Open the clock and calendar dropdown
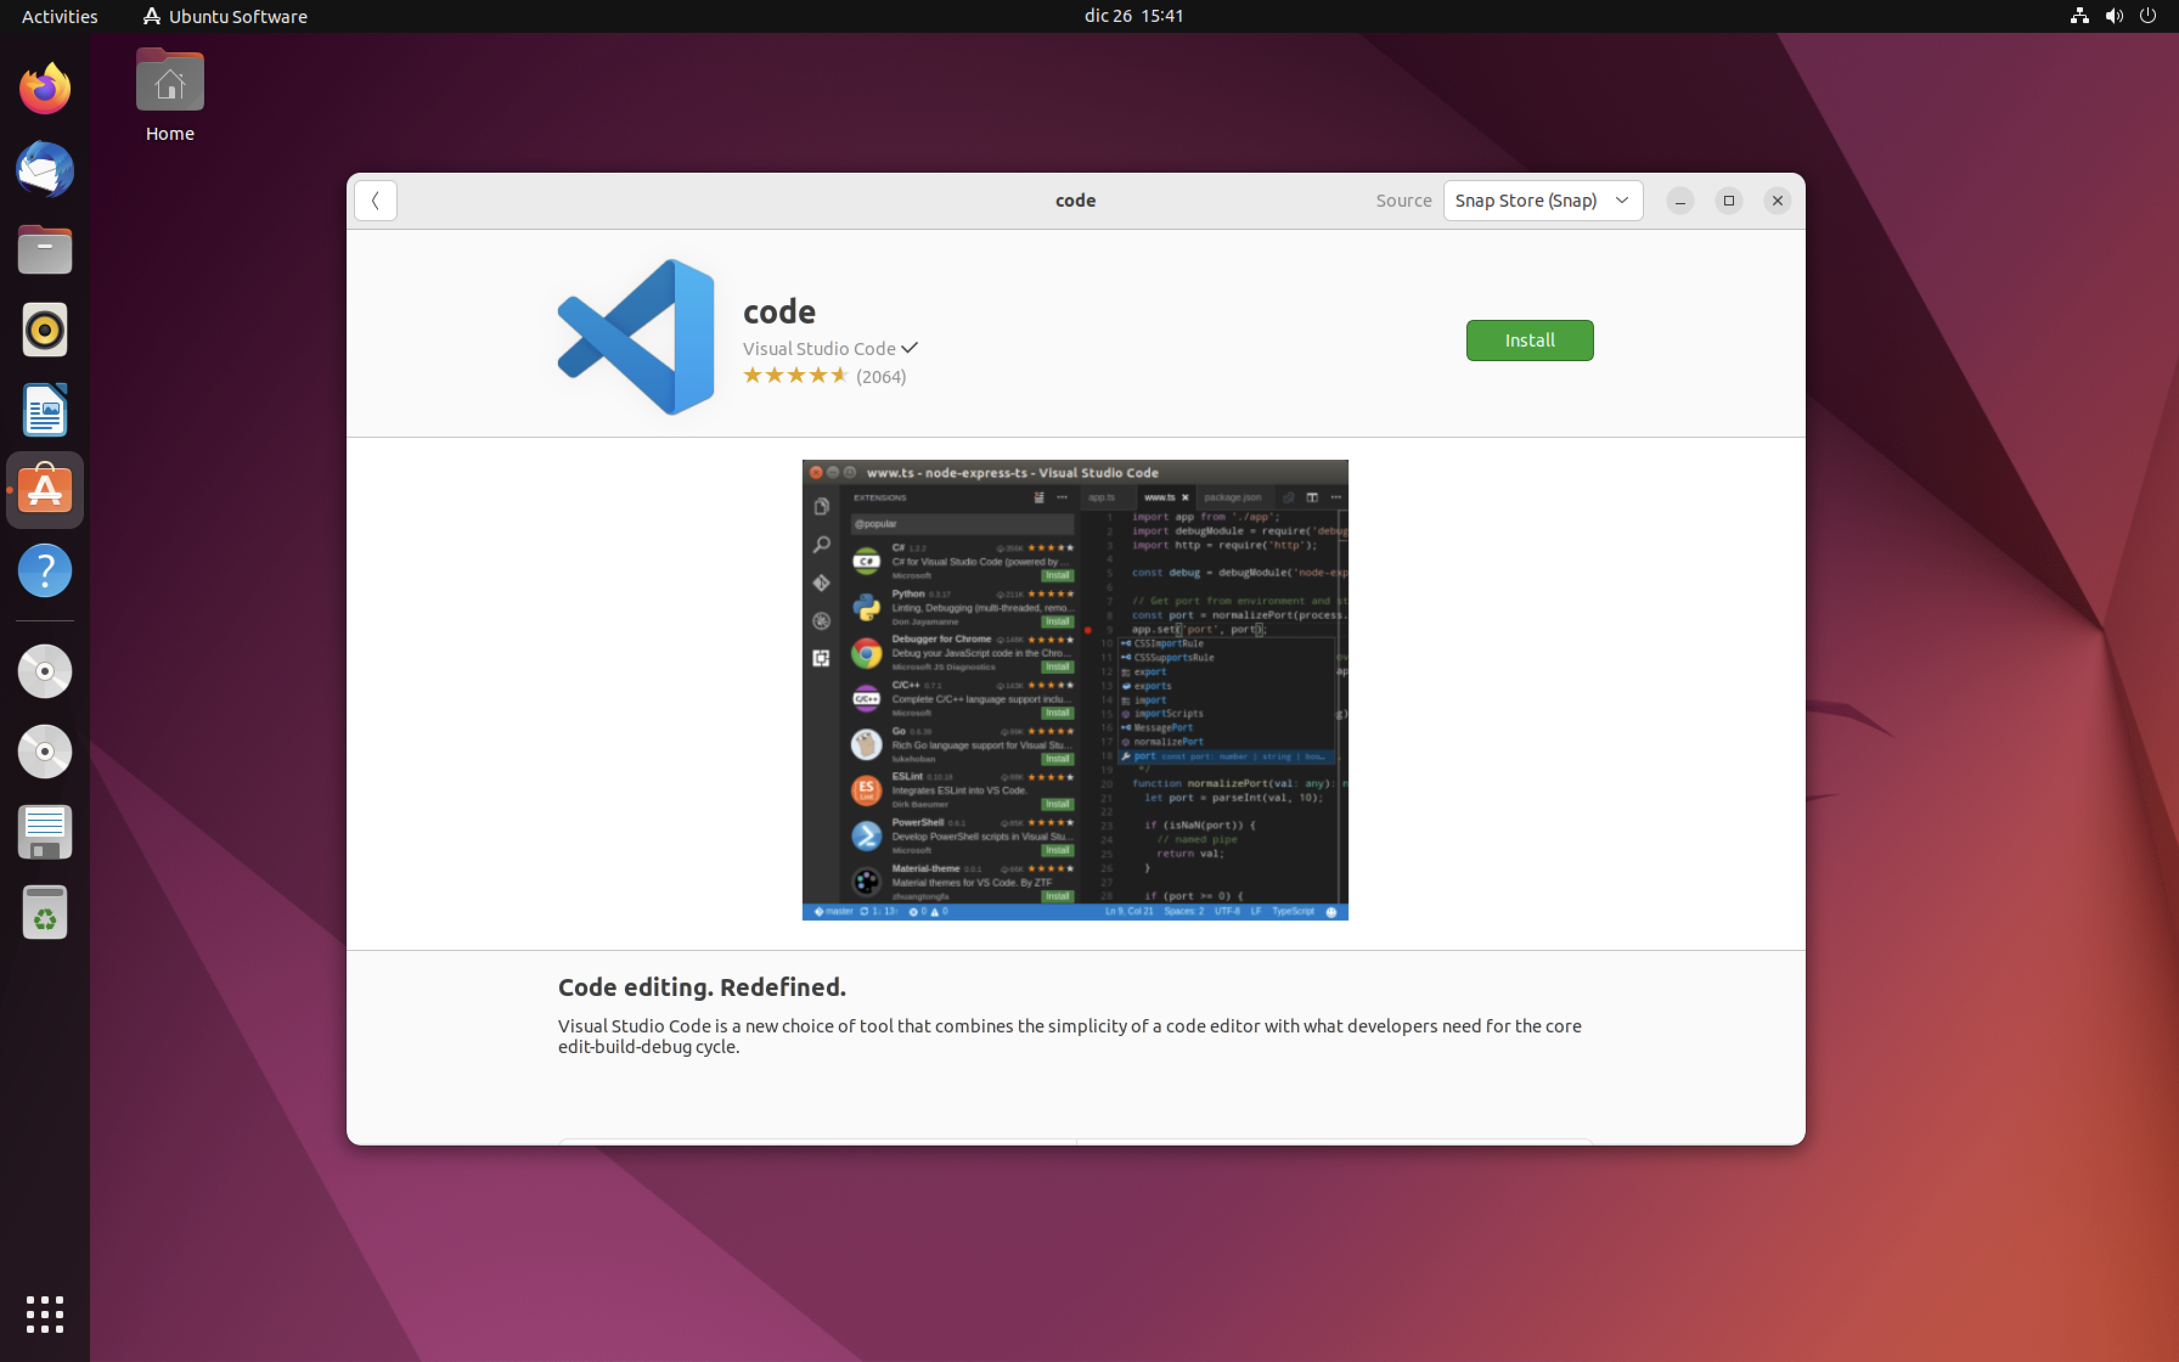This screenshot has height=1362, width=2179. point(1133,15)
